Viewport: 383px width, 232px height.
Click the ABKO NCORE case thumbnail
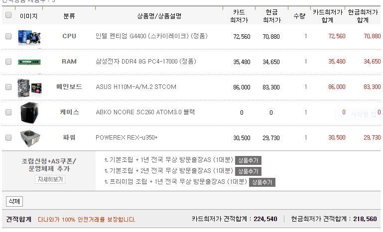tap(29, 113)
